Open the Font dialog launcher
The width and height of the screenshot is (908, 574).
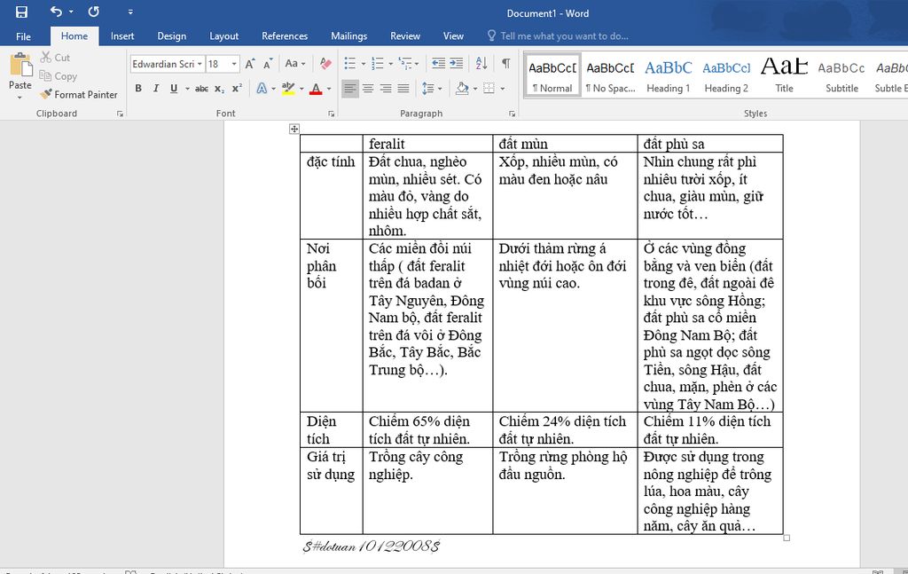(332, 114)
